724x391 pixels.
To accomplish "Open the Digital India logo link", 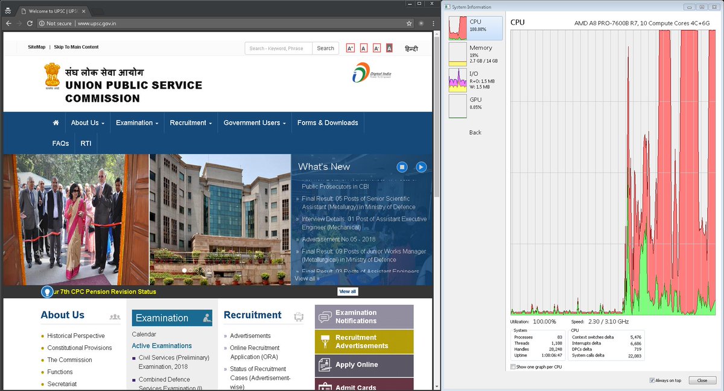I will click(x=372, y=74).
